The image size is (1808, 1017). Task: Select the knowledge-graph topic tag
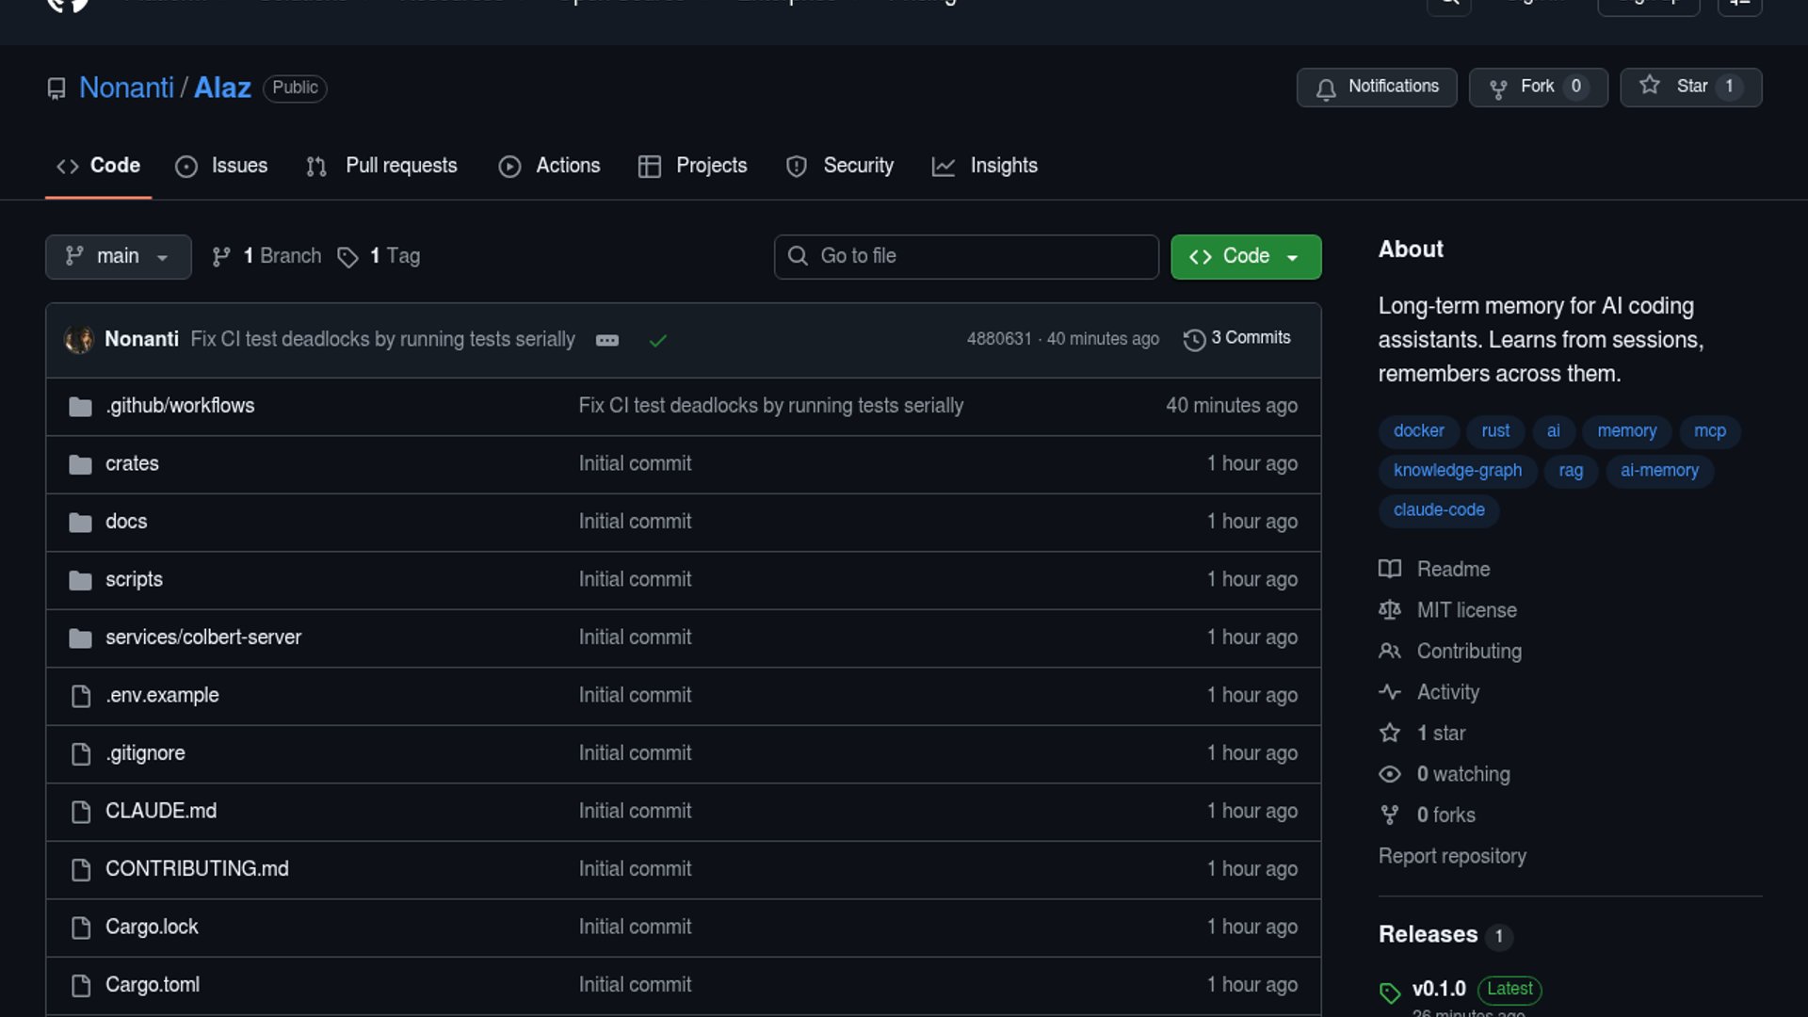tap(1457, 470)
